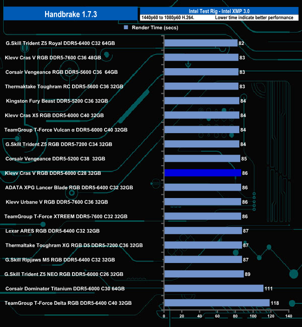This screenshot has height=327, width=302.
Task: Click the 0 tick on the horizontal axis
Action: (164, 316)
